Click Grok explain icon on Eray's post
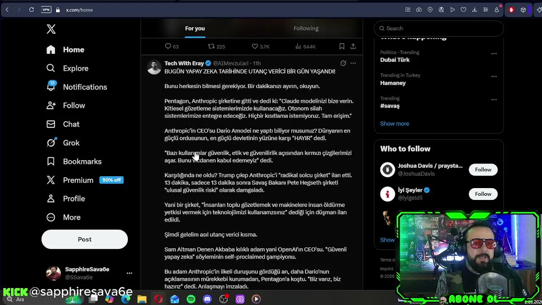This screenshot has height=305, width=542. 343,63
